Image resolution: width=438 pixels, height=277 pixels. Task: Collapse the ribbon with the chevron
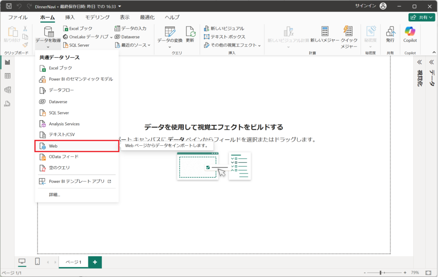(434, 53)
